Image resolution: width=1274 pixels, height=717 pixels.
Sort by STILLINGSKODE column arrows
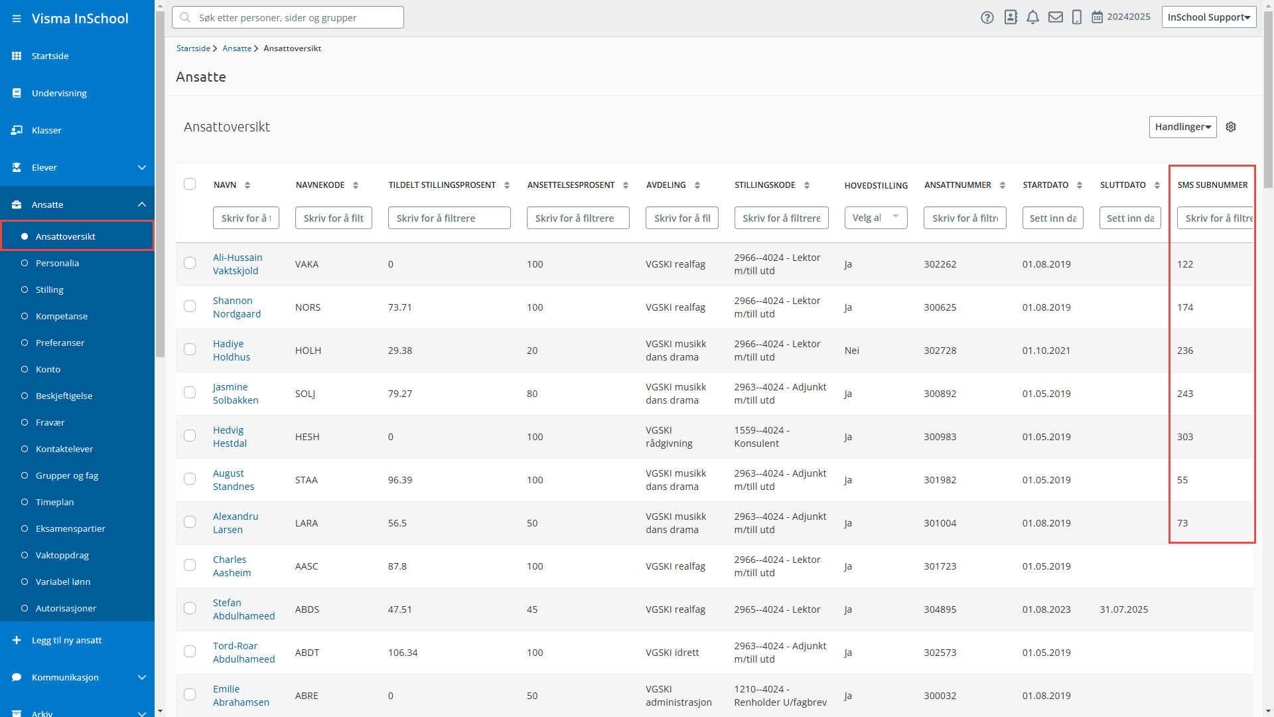click(807, 185)
